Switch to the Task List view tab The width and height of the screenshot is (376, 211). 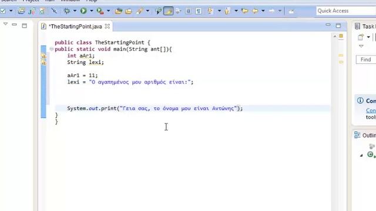365,26
